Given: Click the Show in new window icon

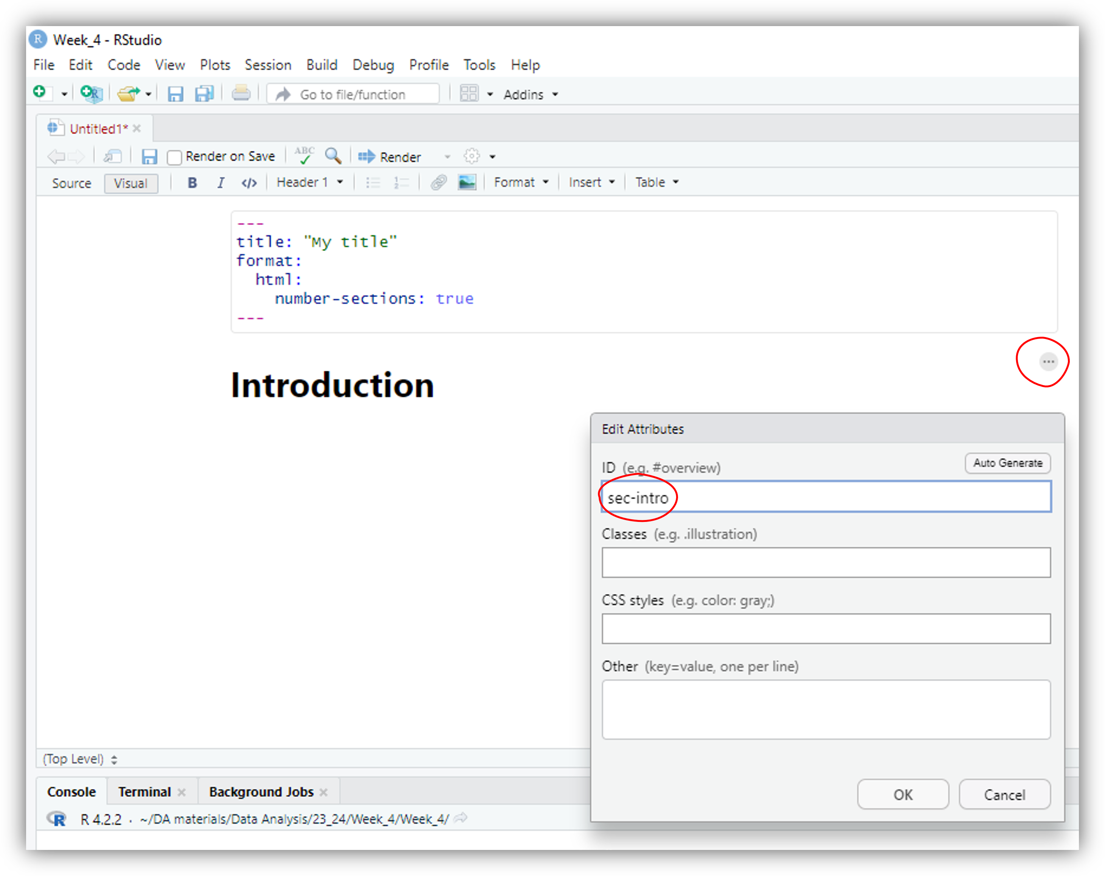Looking at the screenshot, I should 112,156.
